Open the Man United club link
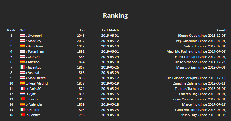This screenshot has height=121, width=231. coord(37,78)
